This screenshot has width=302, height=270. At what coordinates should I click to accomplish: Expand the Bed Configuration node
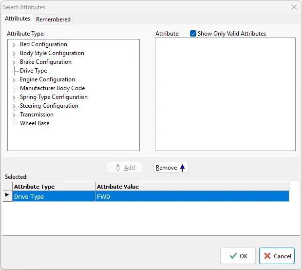click(14, 45)
